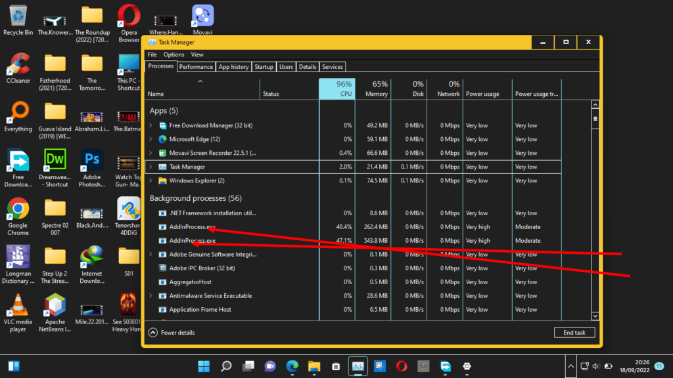Switch to the Performance tab
Image resolution: width=673 pixels, height=378 pixels.
[x=196, y=67]
